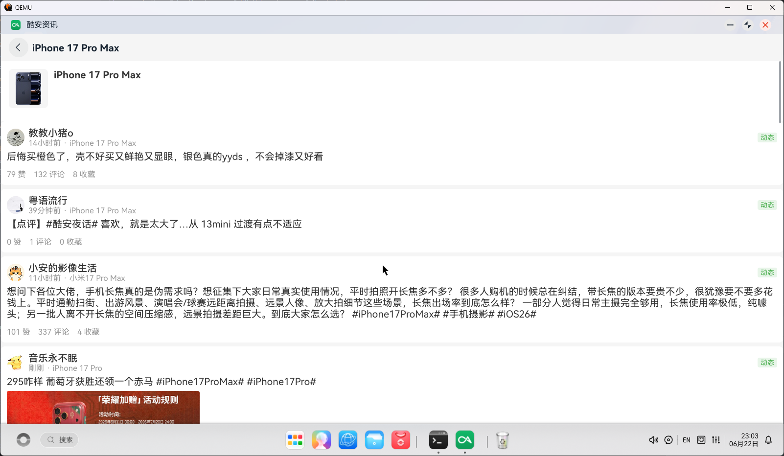Launch the browser globe icon in dock

point(348,440)
